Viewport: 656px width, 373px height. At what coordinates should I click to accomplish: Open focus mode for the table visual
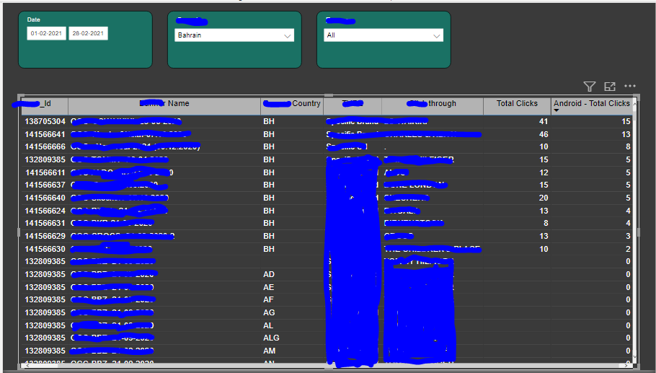pos(610,87)
